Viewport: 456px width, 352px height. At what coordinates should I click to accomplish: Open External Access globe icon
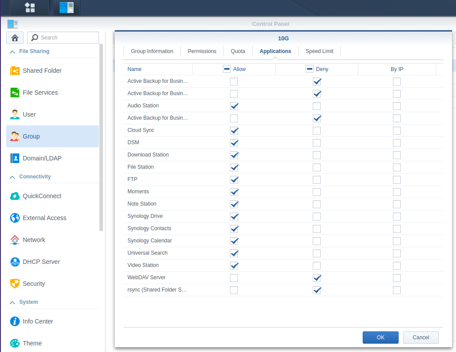coord(15,218)
